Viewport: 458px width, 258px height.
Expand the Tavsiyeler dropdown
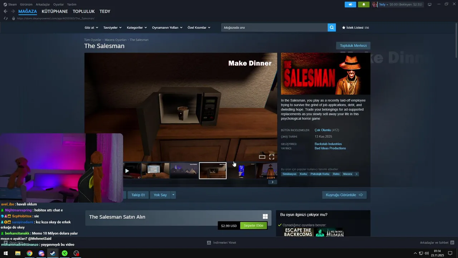(112, 28)
